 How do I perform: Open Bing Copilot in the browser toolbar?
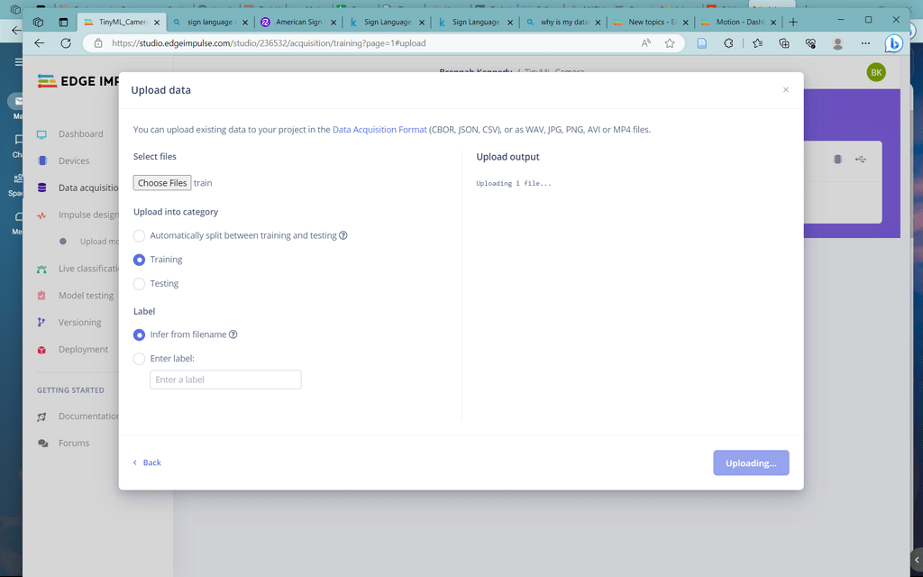(x=892, y=42)
